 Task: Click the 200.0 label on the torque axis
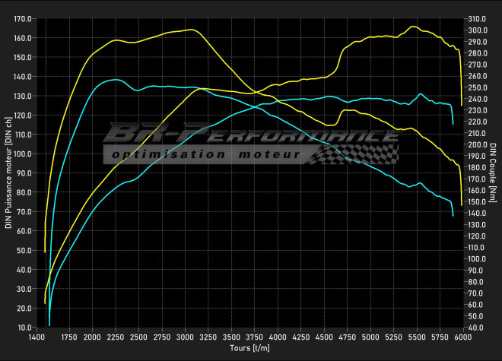[478, 144]
